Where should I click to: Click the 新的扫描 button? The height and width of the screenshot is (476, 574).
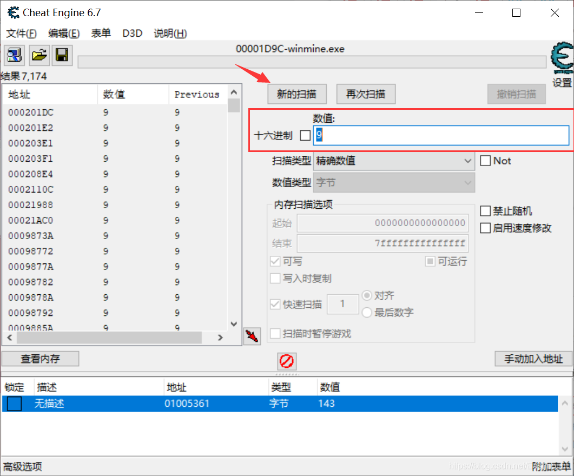click(297, 94)
